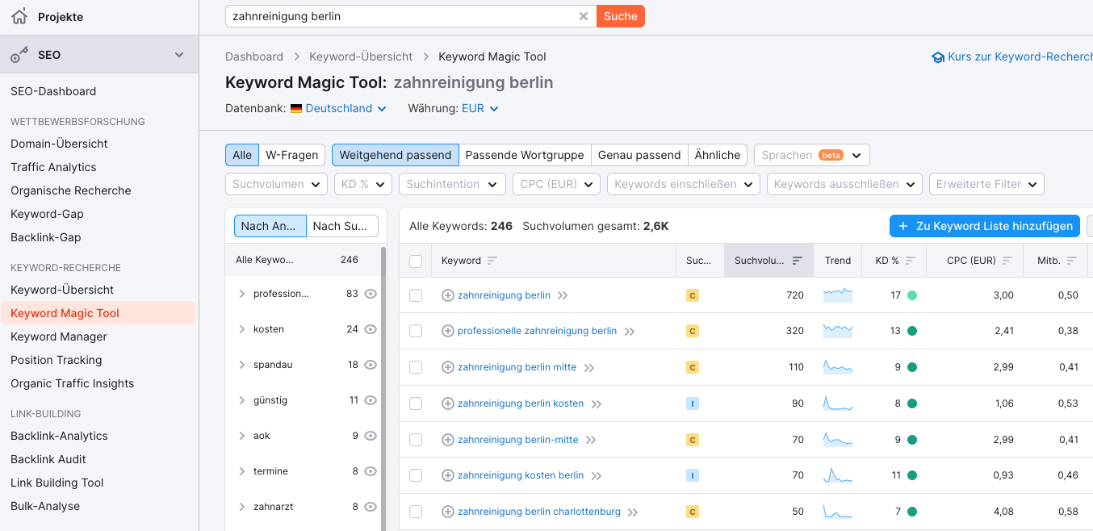This screenshot has height=531, width=1093.
Task: Add professionelle zahnreinigung berlin with the plus icon
Action: pos(448,331)
